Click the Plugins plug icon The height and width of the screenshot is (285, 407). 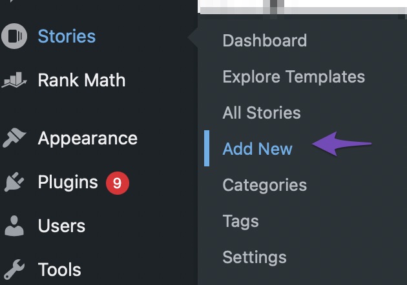pyautogui.click(x=14, y=182)
